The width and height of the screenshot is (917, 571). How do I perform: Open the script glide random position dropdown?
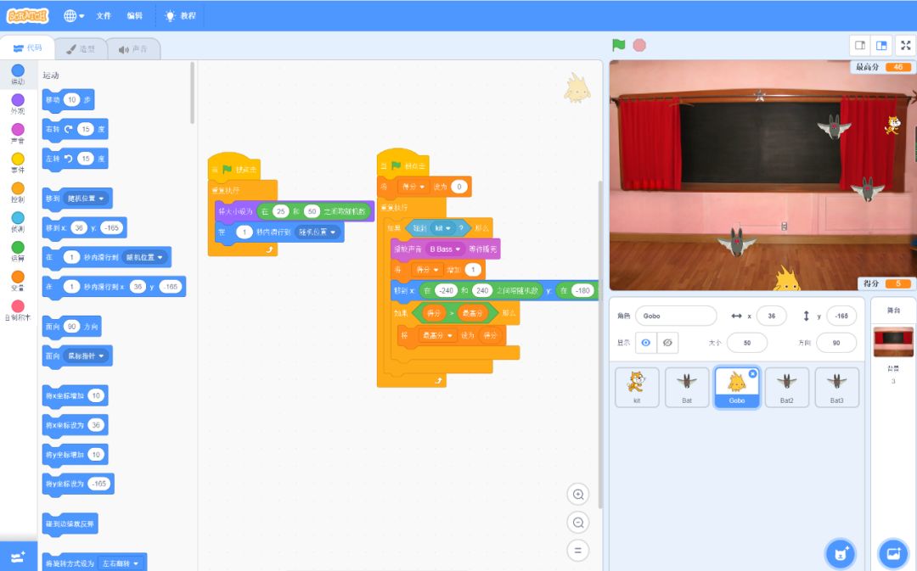coord(317,232)
